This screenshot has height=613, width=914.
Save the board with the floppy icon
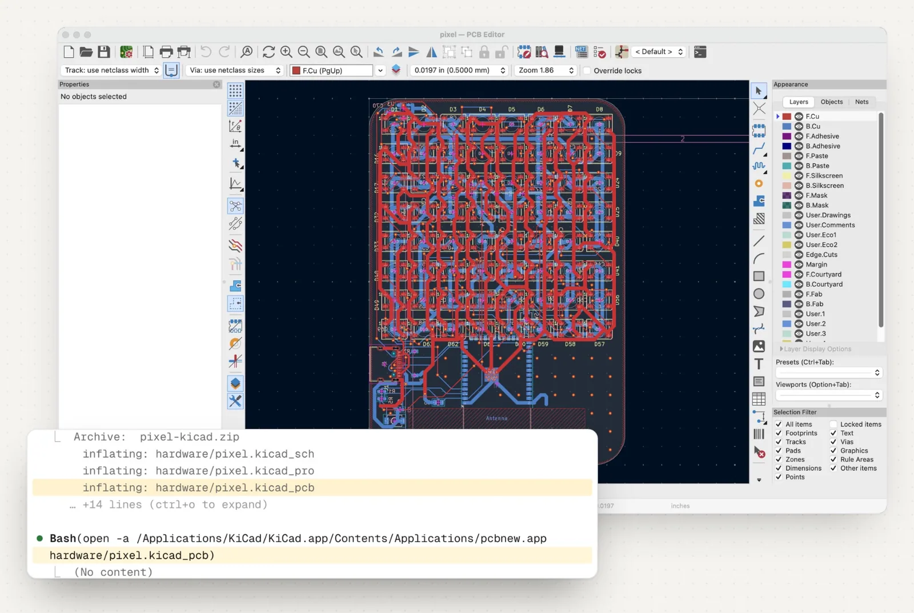click(x=103, y=52)
